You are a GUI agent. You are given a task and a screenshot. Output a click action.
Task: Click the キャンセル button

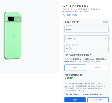(98, 100)
